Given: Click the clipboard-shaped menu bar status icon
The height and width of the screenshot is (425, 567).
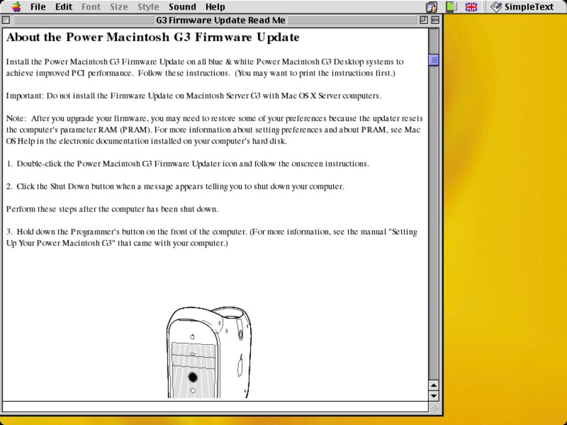Looking at the screenshot, I should 432,7.
